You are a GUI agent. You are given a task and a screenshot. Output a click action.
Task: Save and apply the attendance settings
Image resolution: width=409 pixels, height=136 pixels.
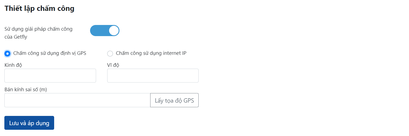pos(29,123)
